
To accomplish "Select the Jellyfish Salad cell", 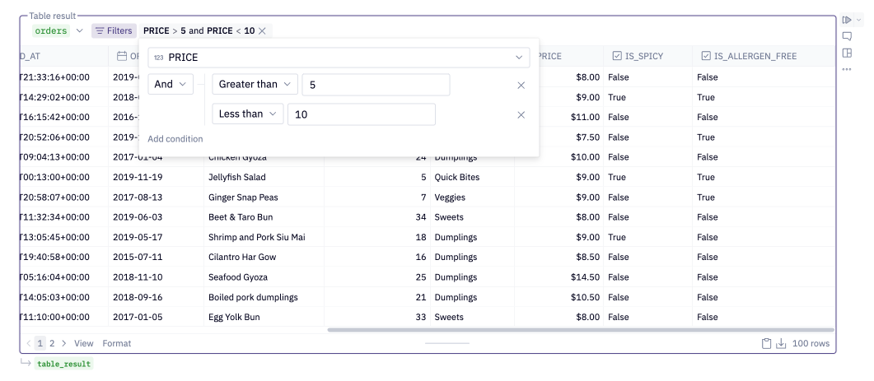I will [264, 177].
